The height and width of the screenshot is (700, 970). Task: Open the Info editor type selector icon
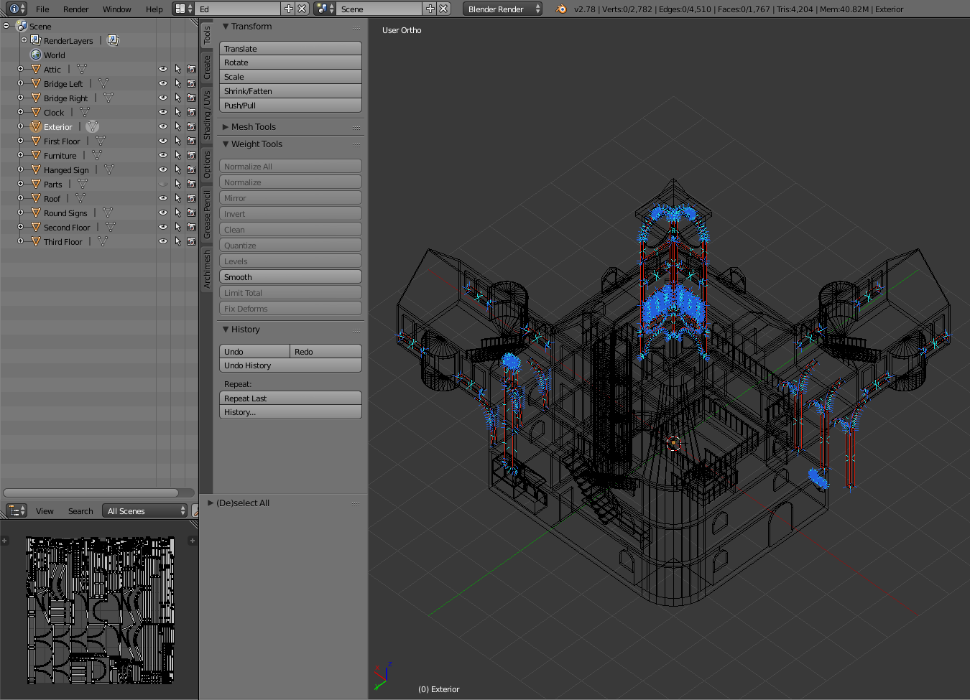coord(17,9)
